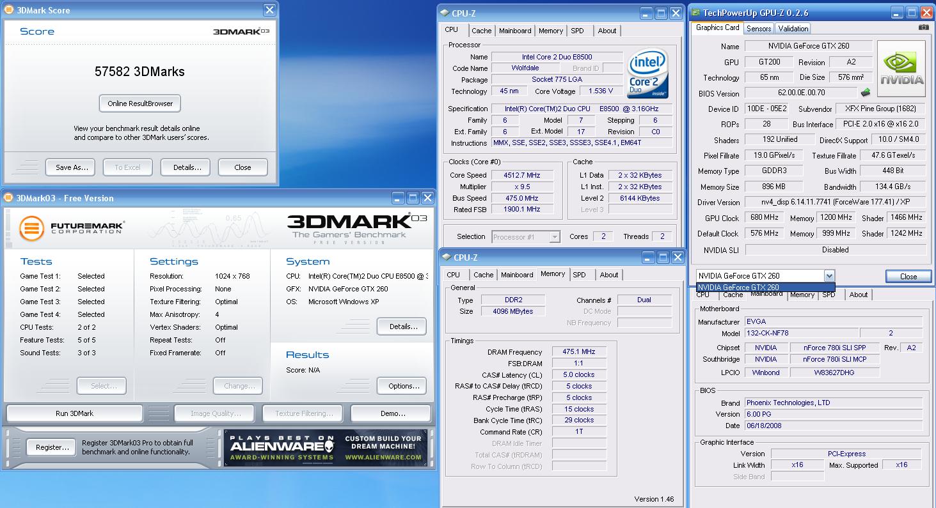
Task: Open About tab in CPU-Z behind GPU-Z
Action: 859,295
